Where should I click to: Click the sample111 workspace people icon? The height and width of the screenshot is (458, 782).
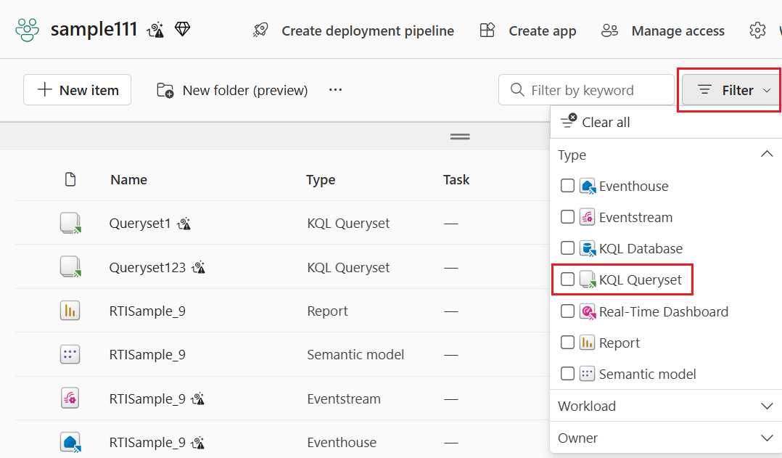[x=27, y=30]
